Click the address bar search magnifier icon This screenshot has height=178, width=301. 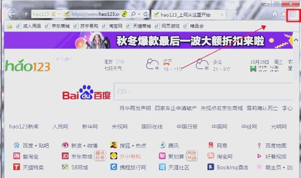coord(133,14)
